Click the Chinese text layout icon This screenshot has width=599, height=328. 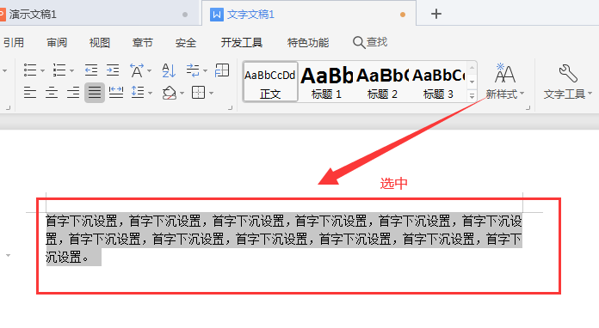[137, 70]
